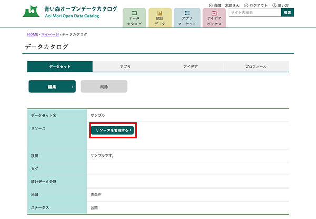Viewport: 316px width, 219px height.
Task: Click the サンプルです。 description text
Action: (x=102, y=155)
